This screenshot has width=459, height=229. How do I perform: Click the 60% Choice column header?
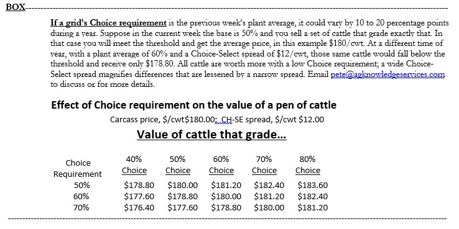pyautogui.click(x=221, y=165)
